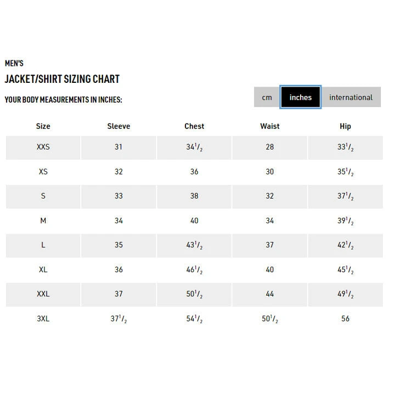The image size is (395, 395).
Task: Click the Hip column header
Action: point(345,126)
